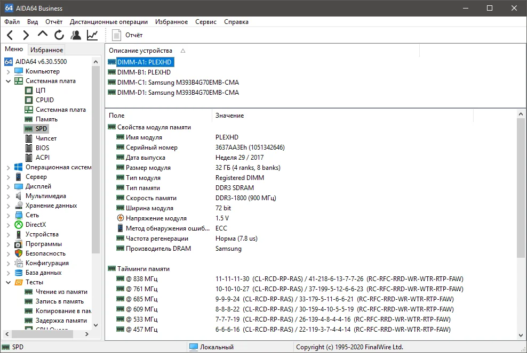Expand the Хранение данных node
The image size is (527, 353).
tap(9, 206)
